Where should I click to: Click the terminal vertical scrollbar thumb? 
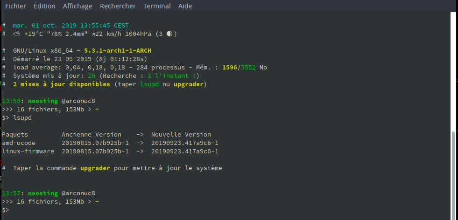coord(453,175)
